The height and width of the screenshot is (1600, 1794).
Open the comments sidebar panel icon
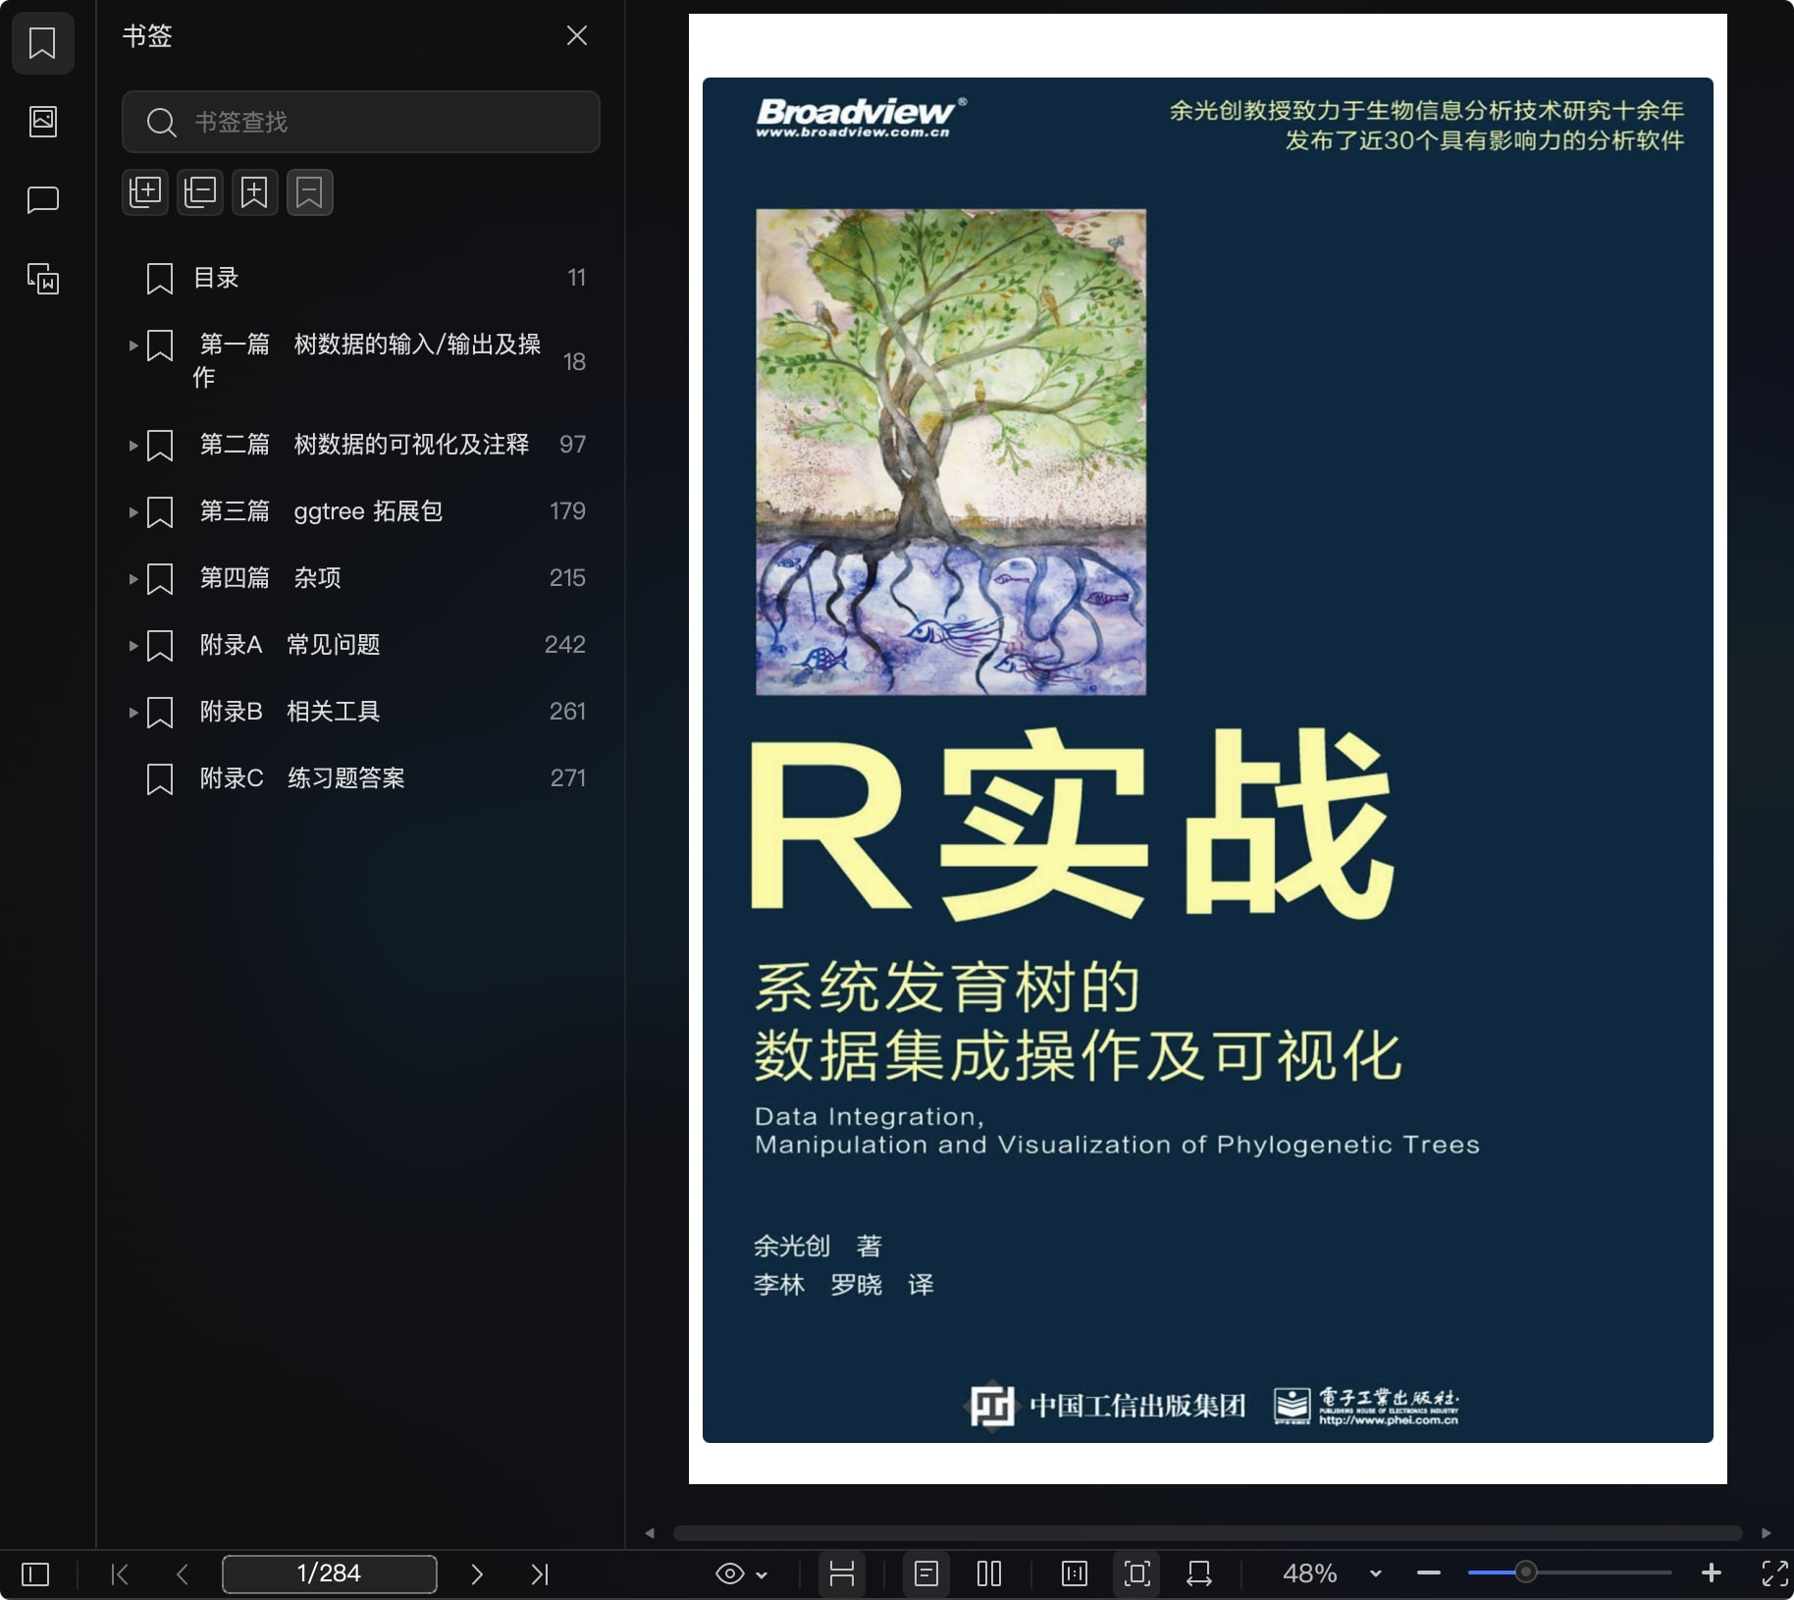42,200
